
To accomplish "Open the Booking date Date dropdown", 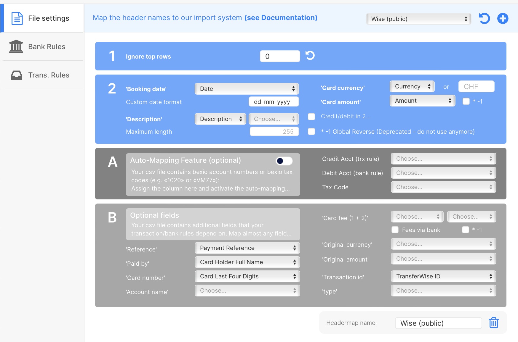I will [x=247, y=89].
